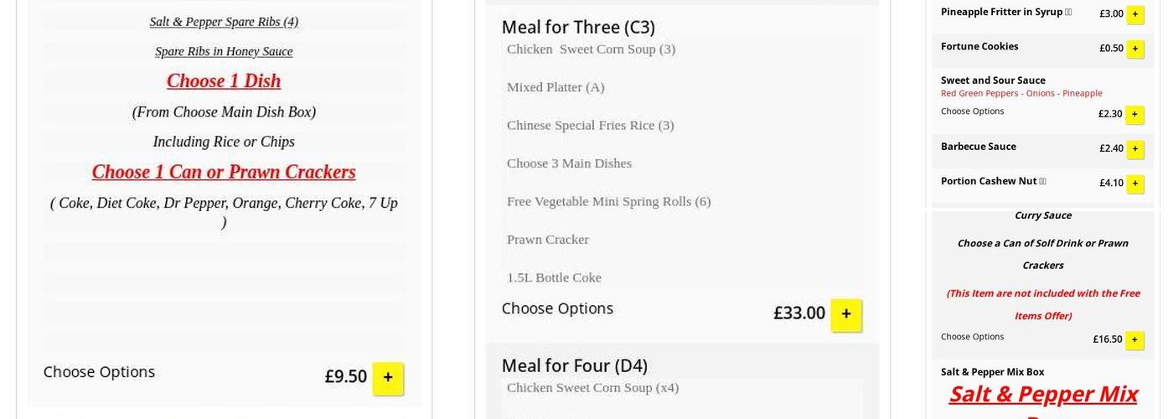Add the £16.50 box item to order
Image resolution: width=1173 pixels, height=419 pixels.
(1135, 340)
